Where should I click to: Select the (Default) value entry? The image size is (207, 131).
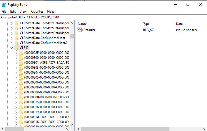pos(88,30)
